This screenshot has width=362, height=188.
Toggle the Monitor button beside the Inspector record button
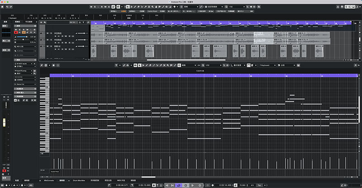19,32
